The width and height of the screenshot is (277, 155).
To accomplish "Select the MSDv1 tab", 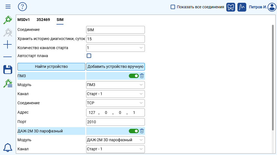I will 24,20.
